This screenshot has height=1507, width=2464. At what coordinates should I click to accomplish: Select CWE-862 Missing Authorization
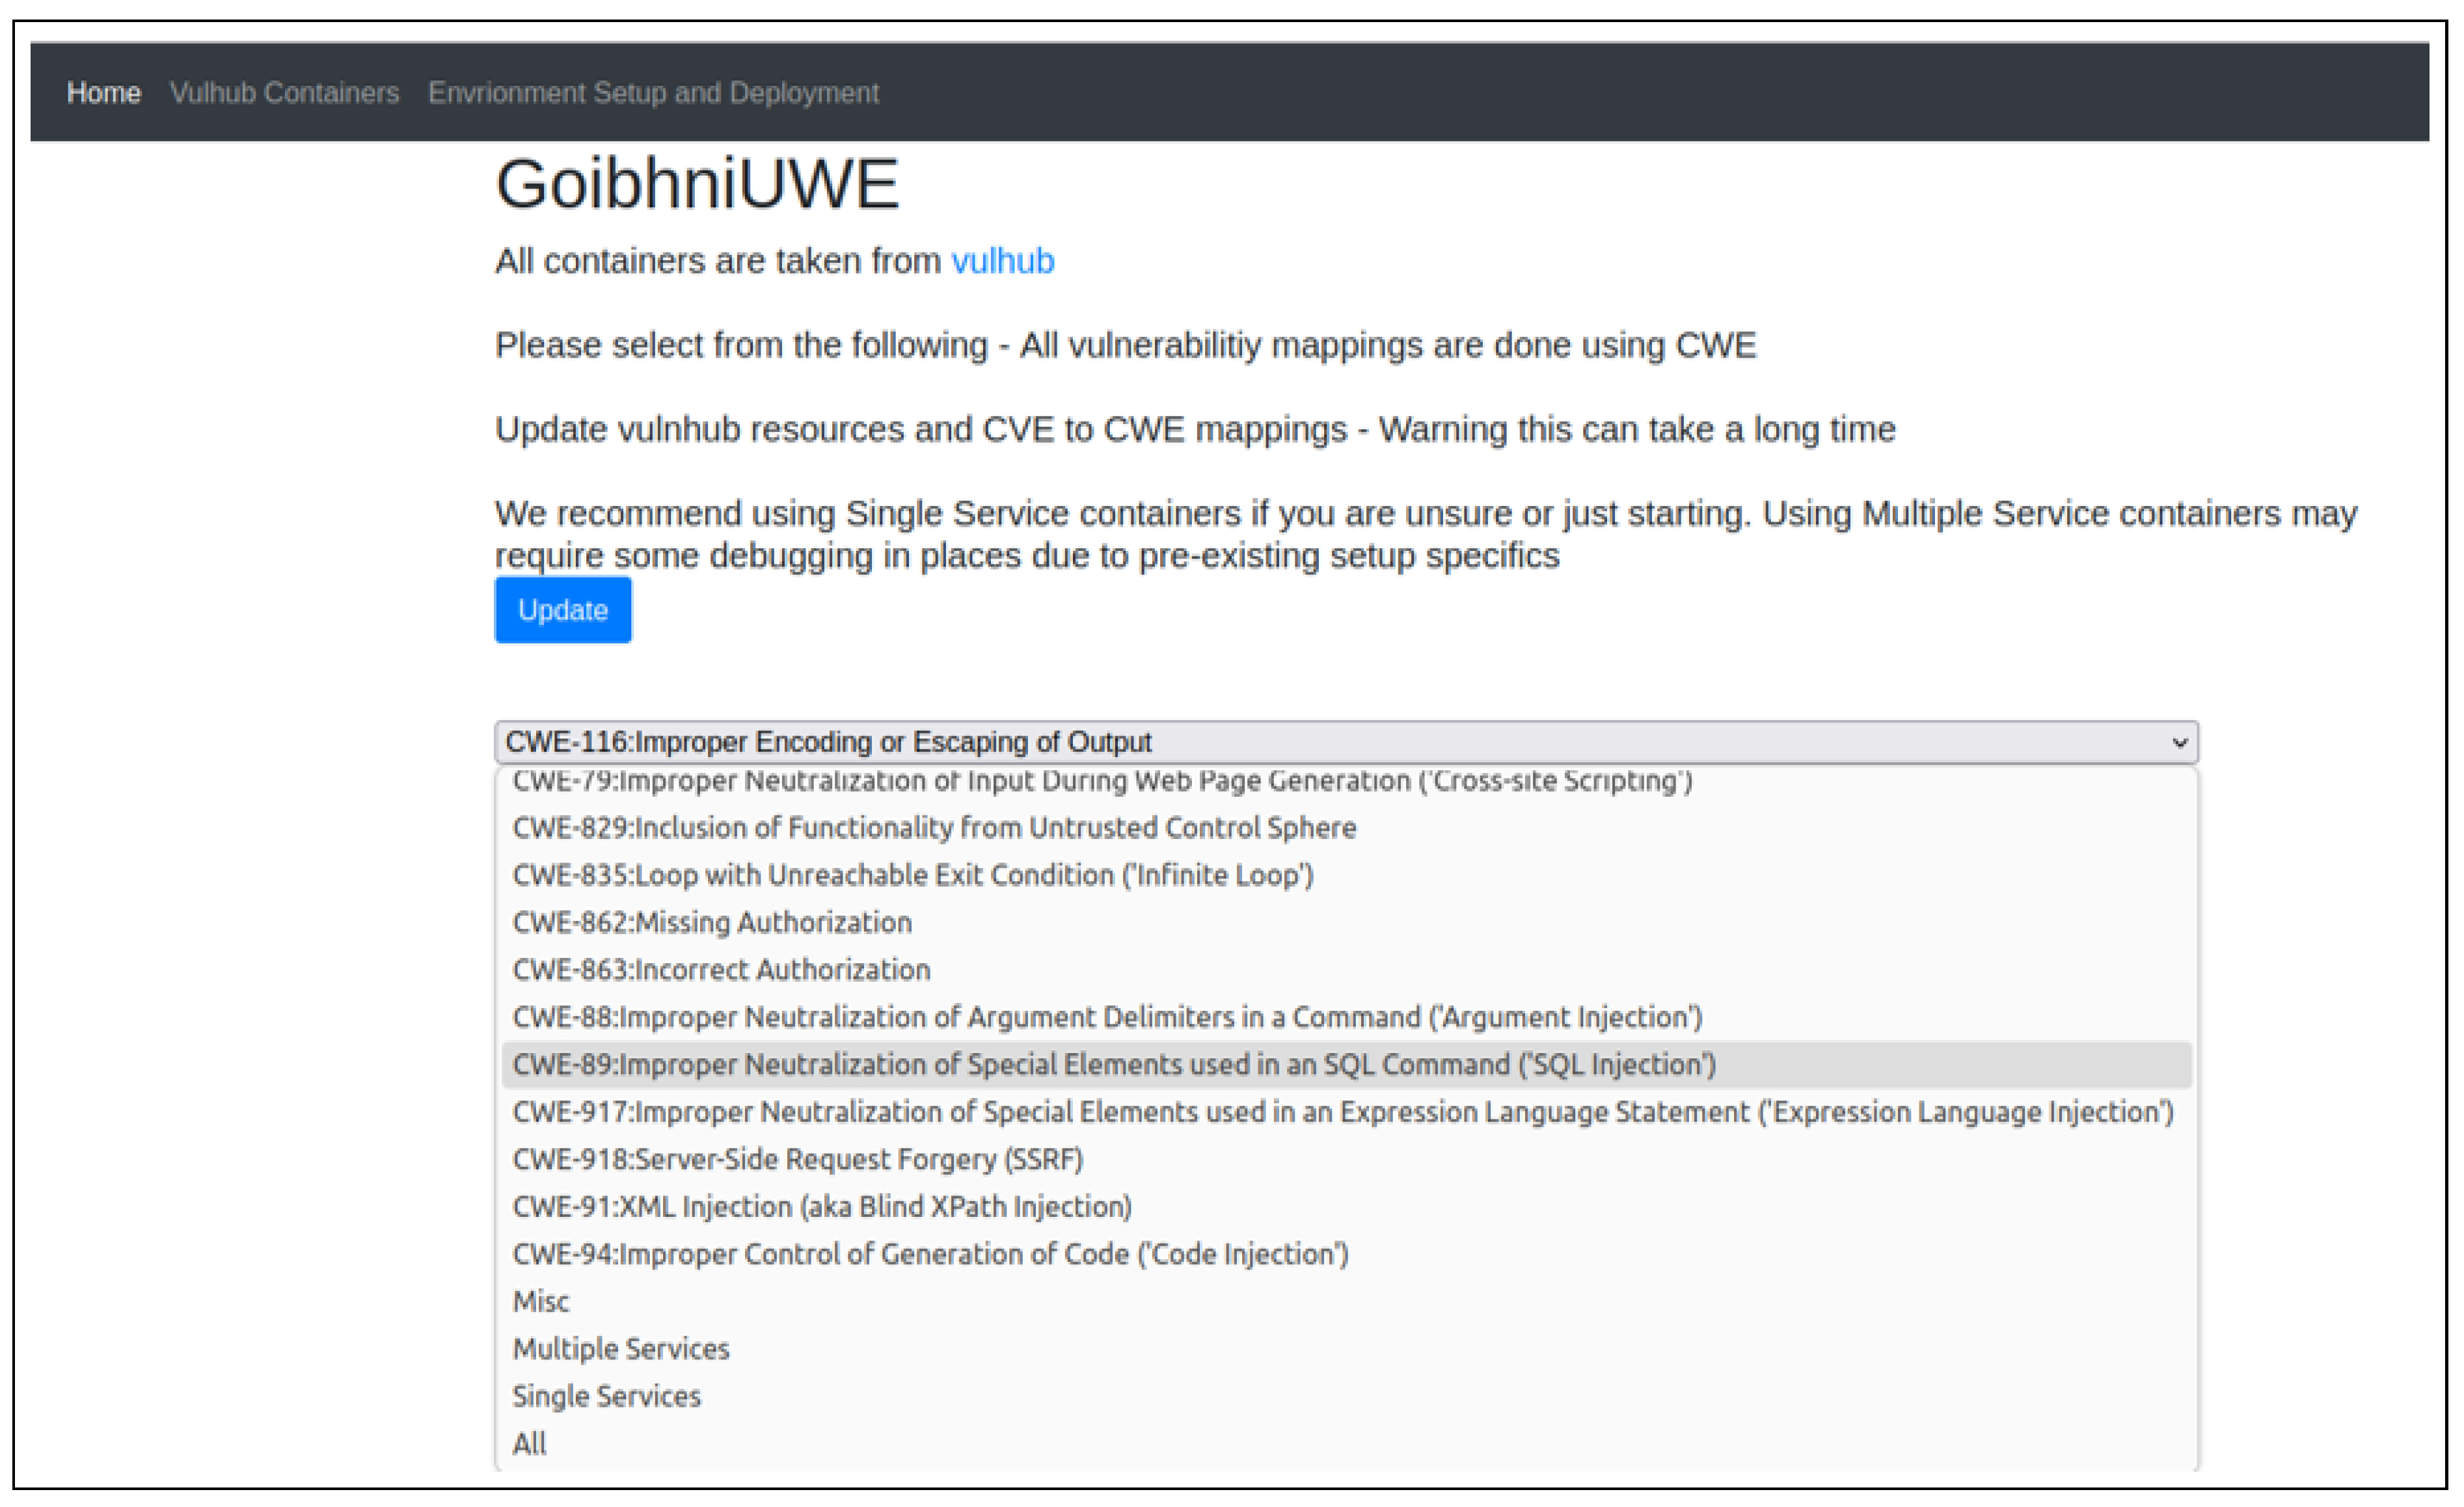point(711,922)
